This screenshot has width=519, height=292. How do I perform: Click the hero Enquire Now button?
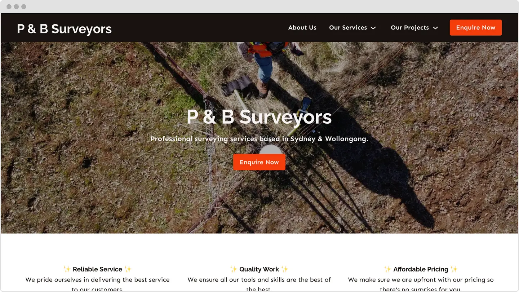click(259, 162)
